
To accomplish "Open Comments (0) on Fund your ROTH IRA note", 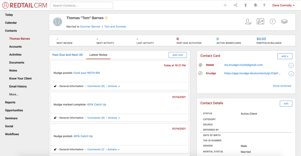I will [96, 86].
